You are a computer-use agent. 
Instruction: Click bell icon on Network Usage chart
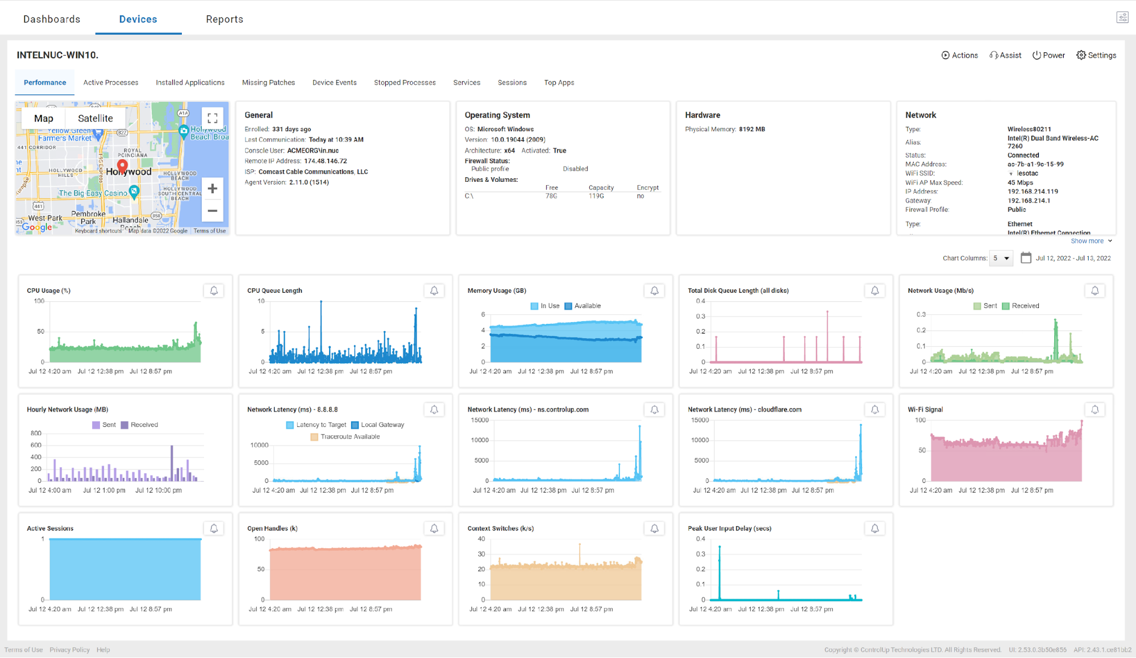tap(1095, 290)
